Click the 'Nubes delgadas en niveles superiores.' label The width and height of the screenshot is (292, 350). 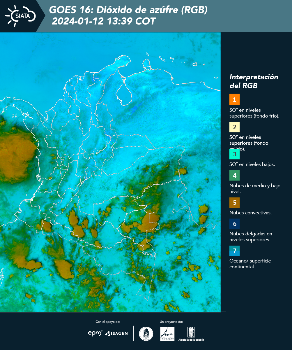tap(251, 237)
